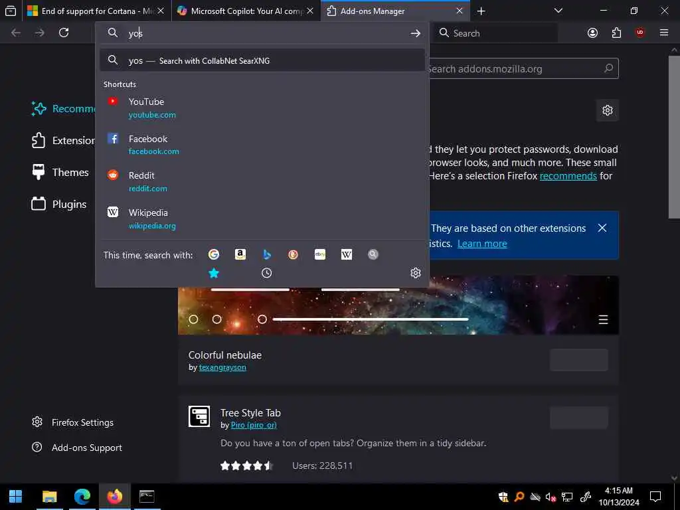Search with eBay engine icon
Screen dimensions: 680x510
point(320,254)
